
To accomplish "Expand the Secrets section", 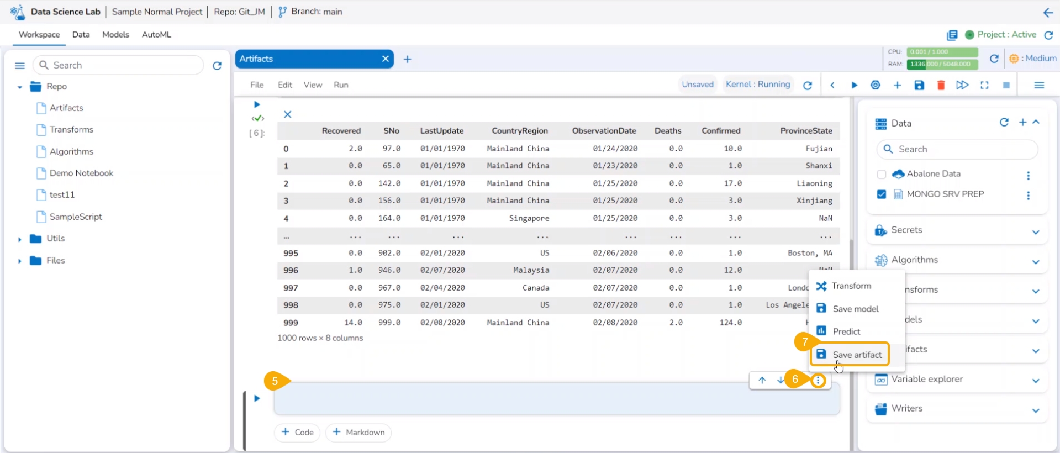I will [x=1036, y=232].
